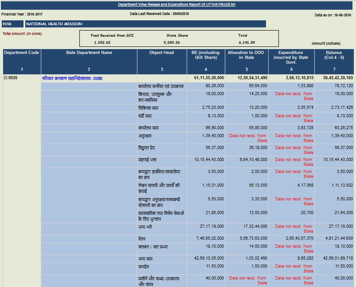Click Balance (Col.4 - 6) column header
This screenshot has height=287, width=356.
tap(334, 61)
